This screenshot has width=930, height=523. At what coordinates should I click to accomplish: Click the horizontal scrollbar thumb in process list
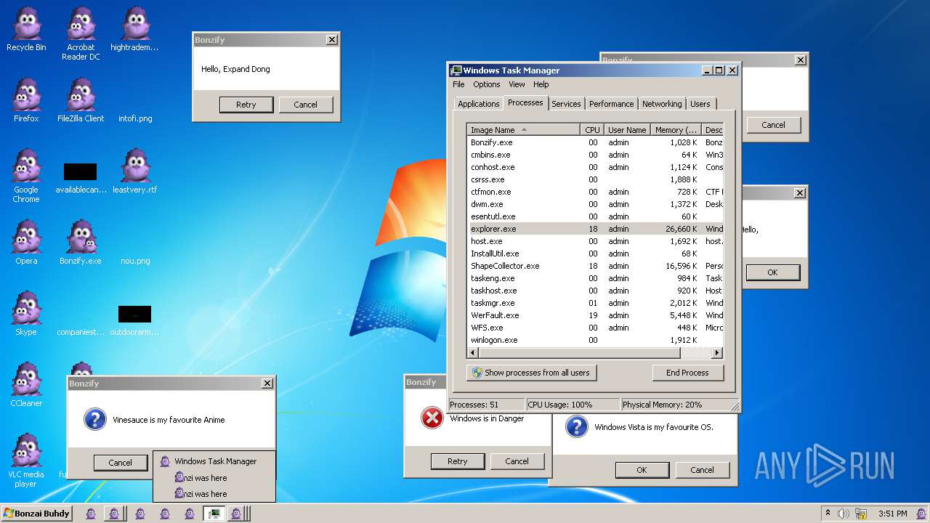579,353
